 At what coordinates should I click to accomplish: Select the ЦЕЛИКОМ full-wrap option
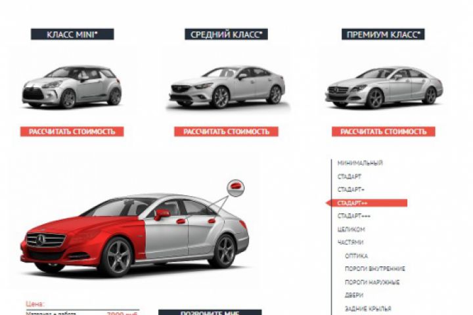pos(351,230)
